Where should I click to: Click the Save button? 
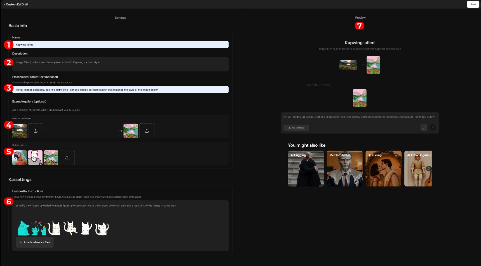point(473,4)
